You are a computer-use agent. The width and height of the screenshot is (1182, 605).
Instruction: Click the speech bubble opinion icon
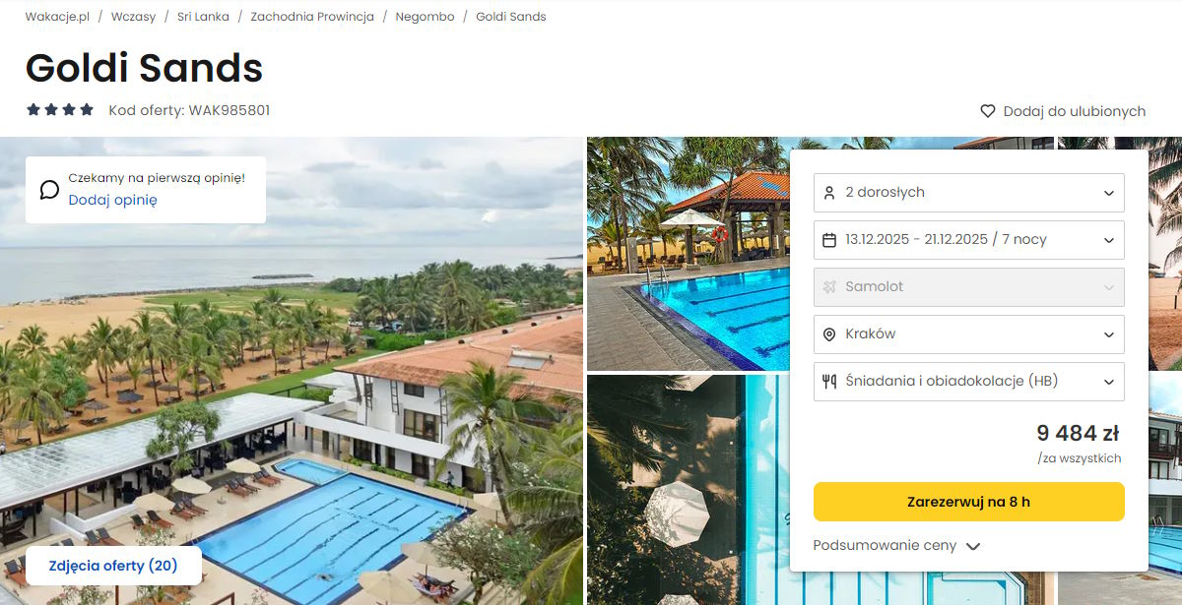pos(49,189)
